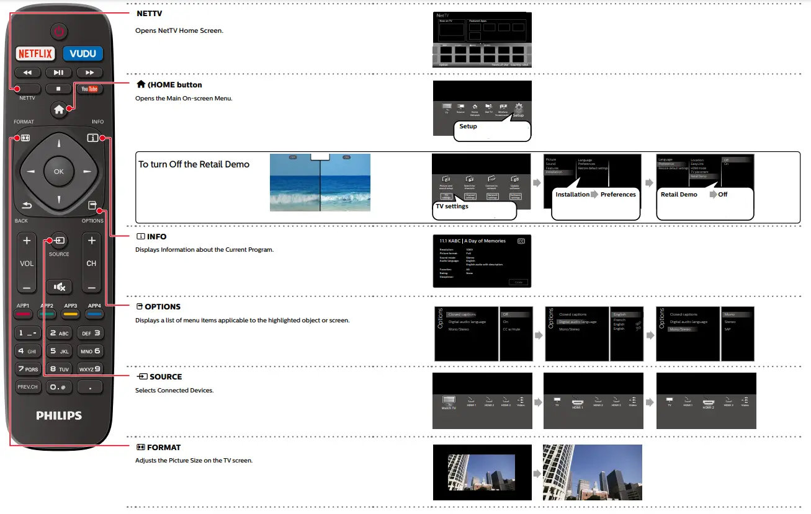Click the FORMAT picture-size button on the remote

coord(24,138)
